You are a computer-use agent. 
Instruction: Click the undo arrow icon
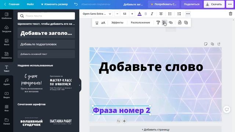(x=76, y=4)
